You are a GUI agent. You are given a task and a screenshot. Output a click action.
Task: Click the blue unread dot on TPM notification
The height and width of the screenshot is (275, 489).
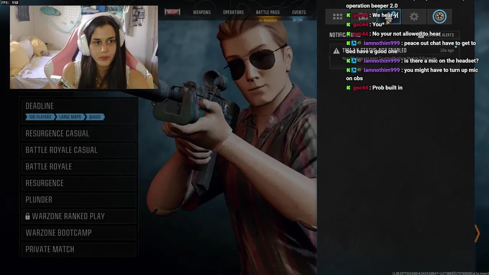pos(456,47)
